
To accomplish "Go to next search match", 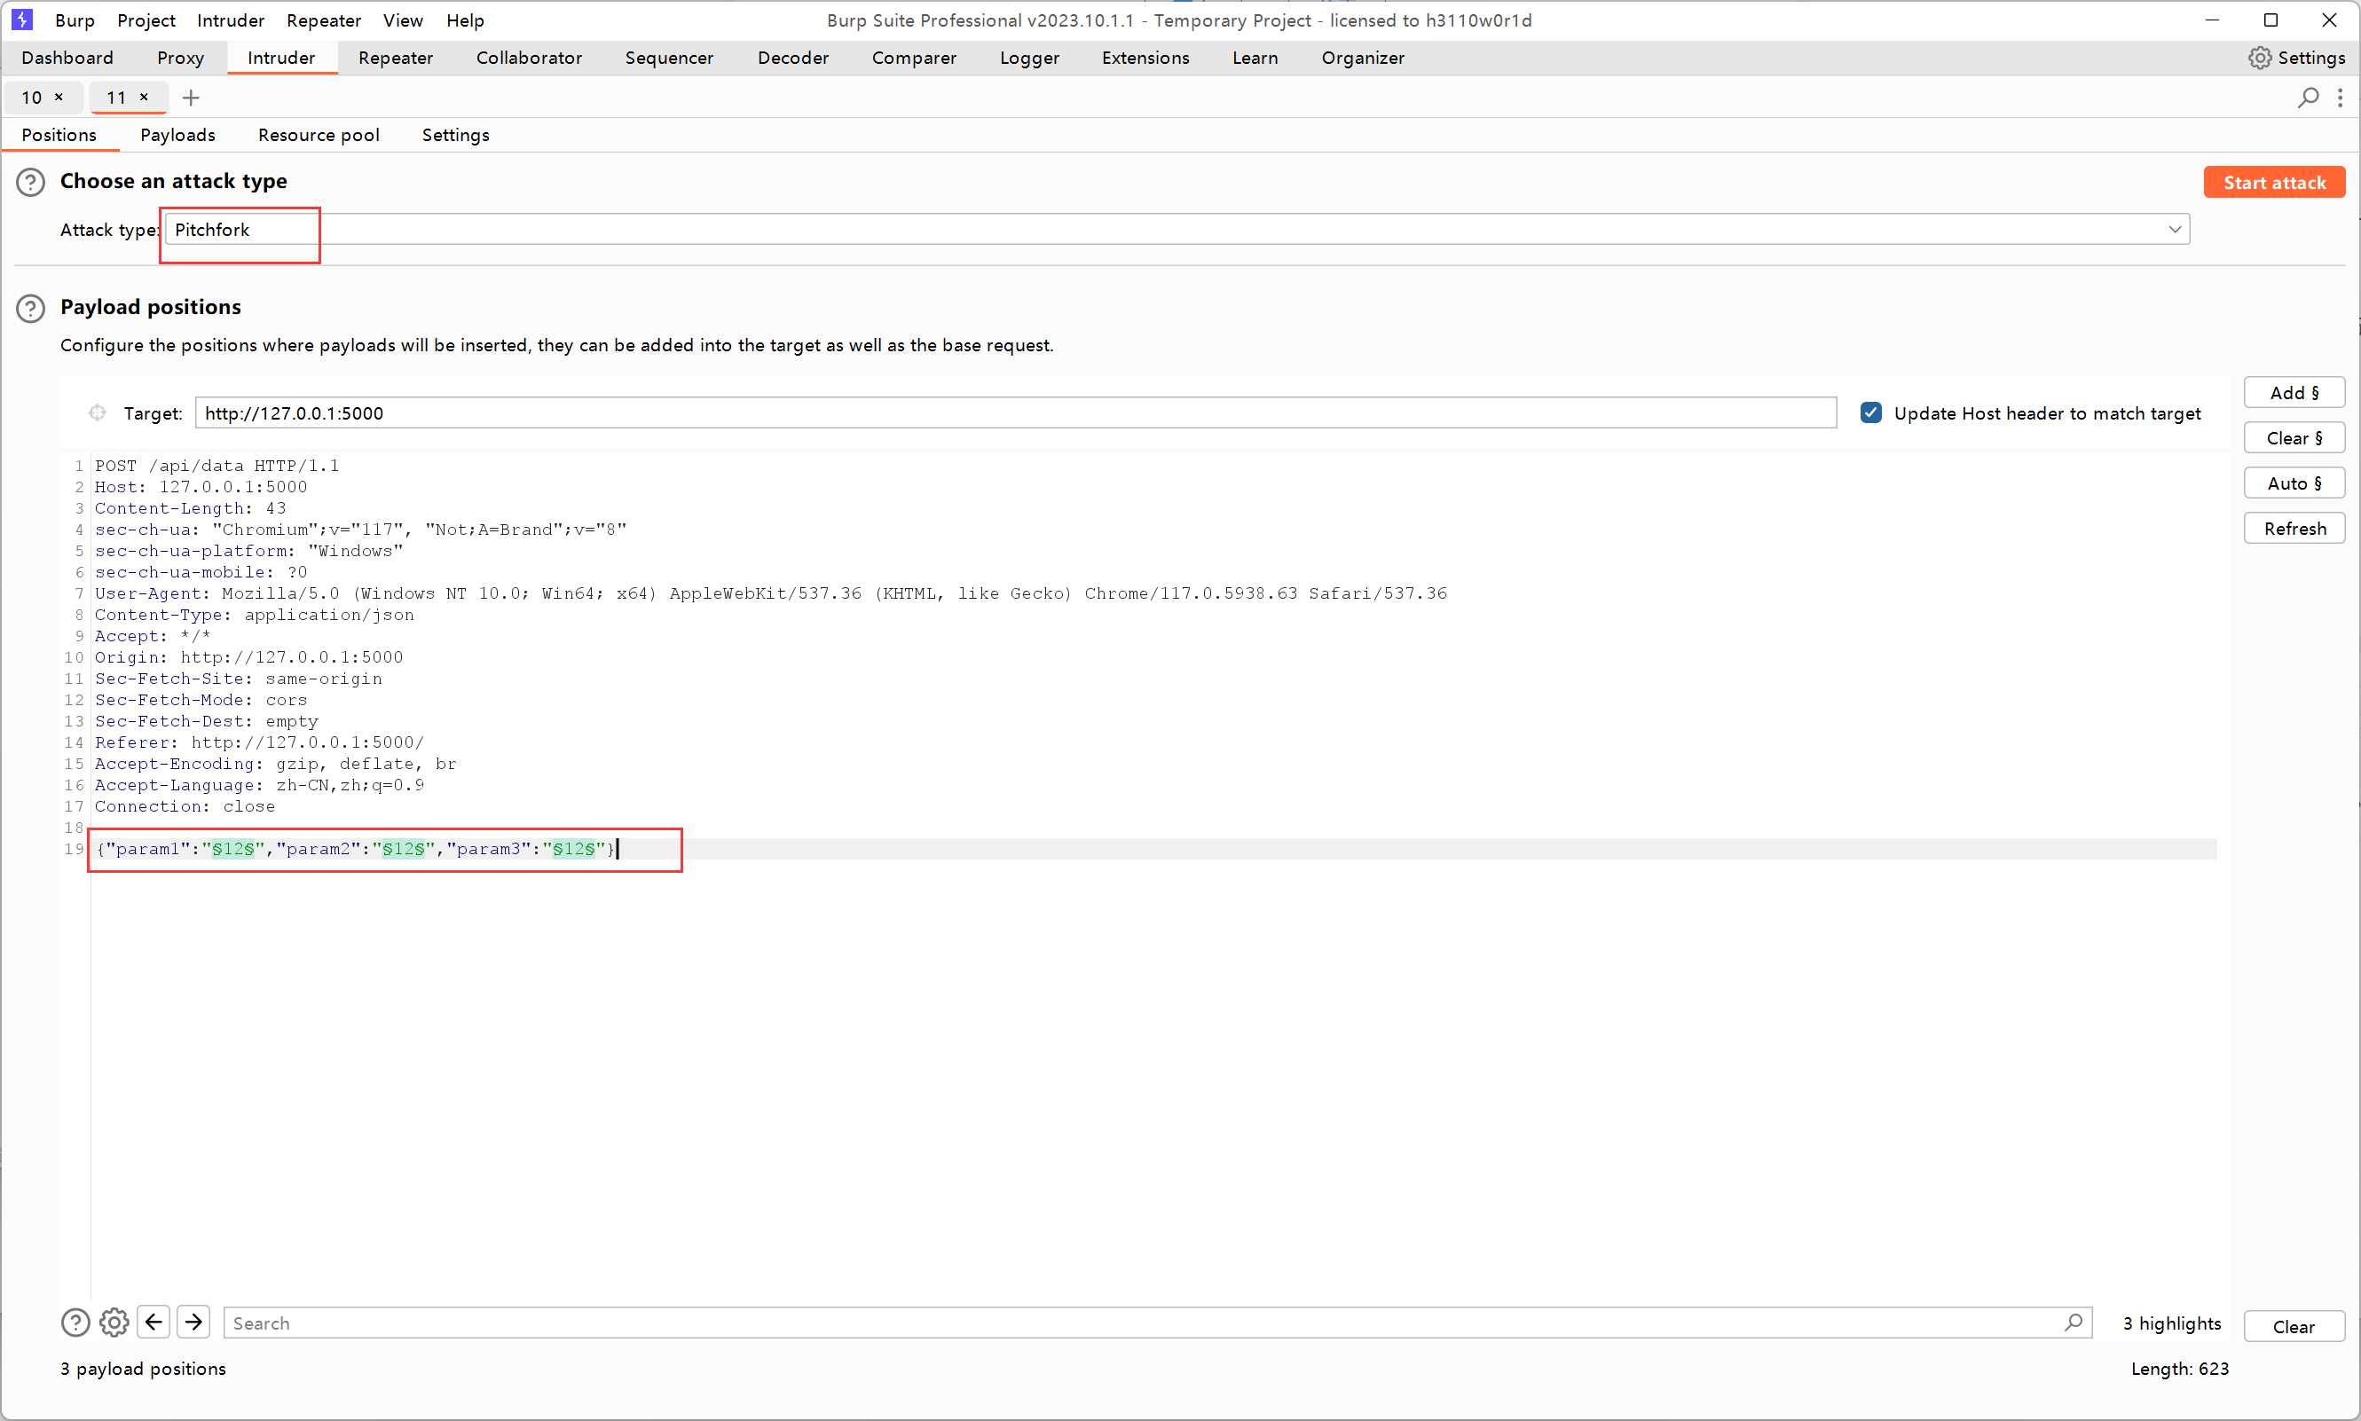I will tap(193, 1323).
